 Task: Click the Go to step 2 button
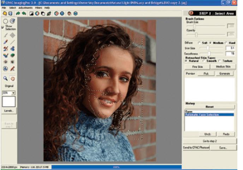(210, 141)
